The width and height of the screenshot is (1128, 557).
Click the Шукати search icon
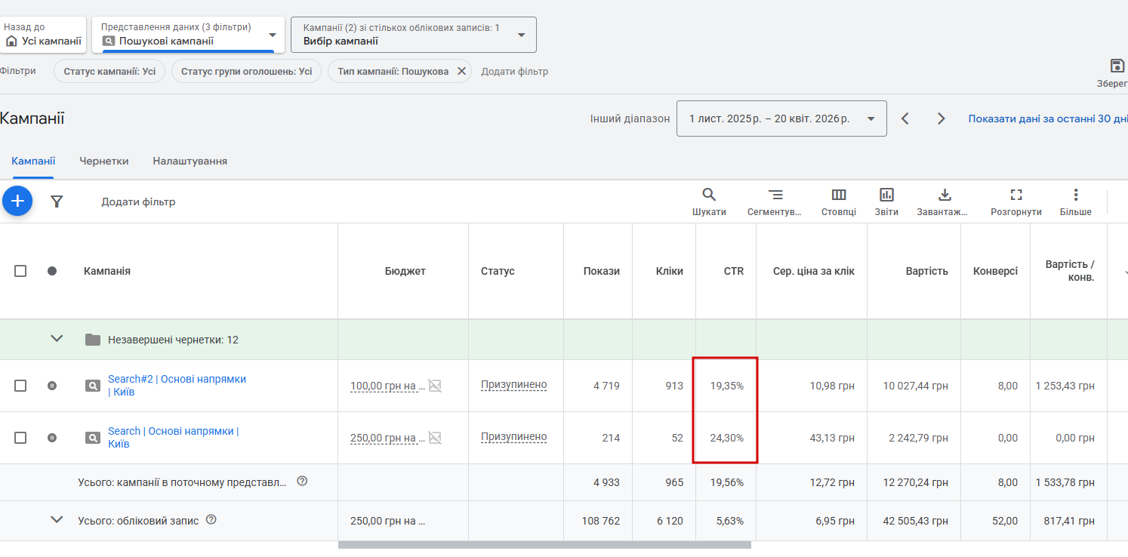point(709,195)
